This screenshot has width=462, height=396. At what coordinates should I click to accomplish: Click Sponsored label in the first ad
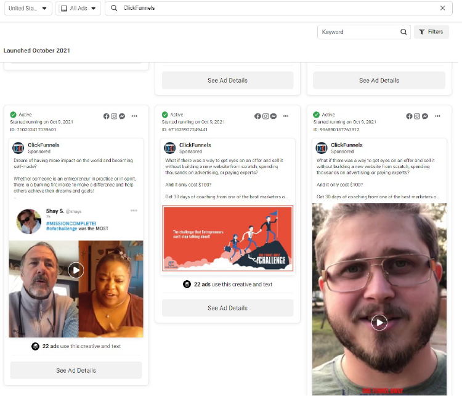[x=39, y=152]
